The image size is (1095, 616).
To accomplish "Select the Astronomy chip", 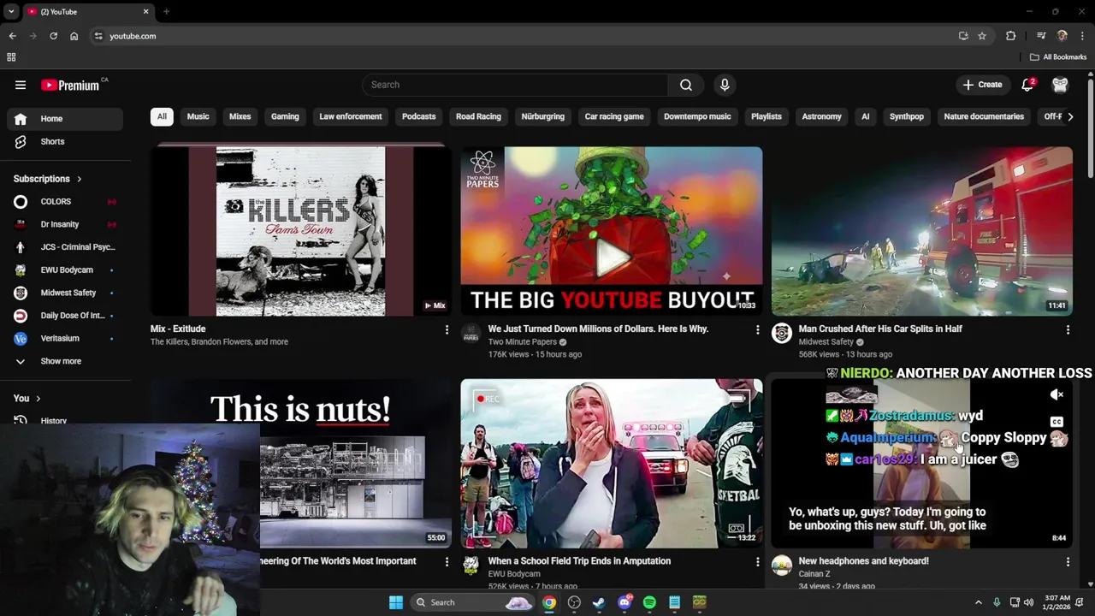I will pyautogui.click(x=821, y=116).
